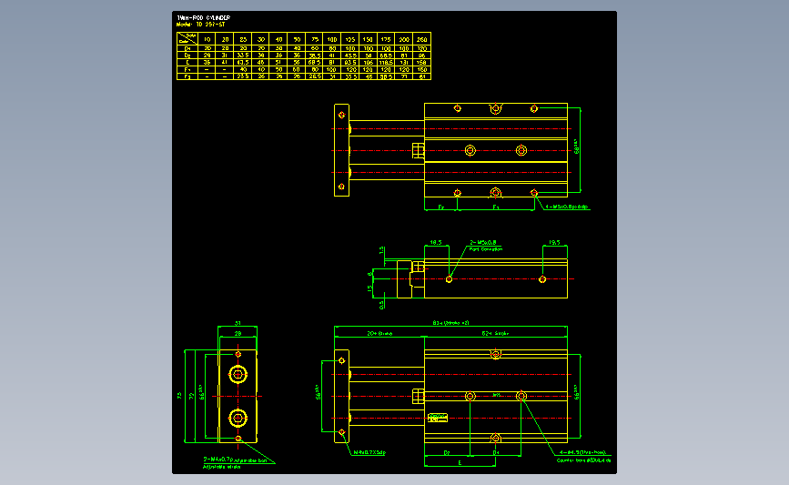Viewport: 789px width, 485px height.
Task: Click the lower rod bore circle in end view
Action: coord(238,418)
